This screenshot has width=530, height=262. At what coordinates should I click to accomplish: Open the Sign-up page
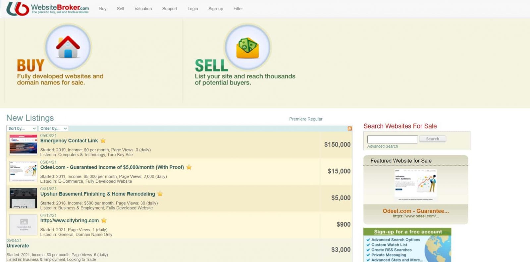(216, 9)
